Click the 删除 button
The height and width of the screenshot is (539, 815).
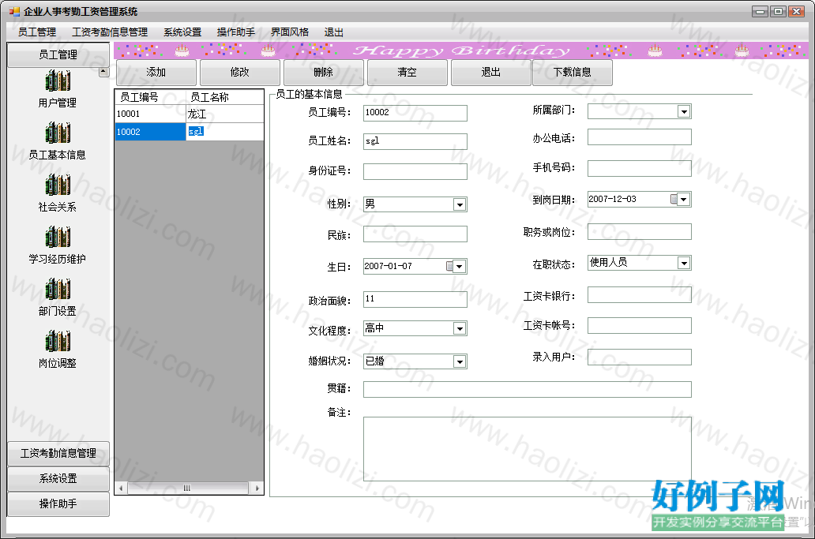click(323, 72)
